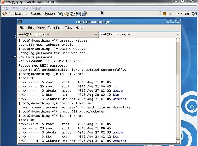The image size is (198, 146).
Task: Close the first terminal tab
Action: coord(96,34)
